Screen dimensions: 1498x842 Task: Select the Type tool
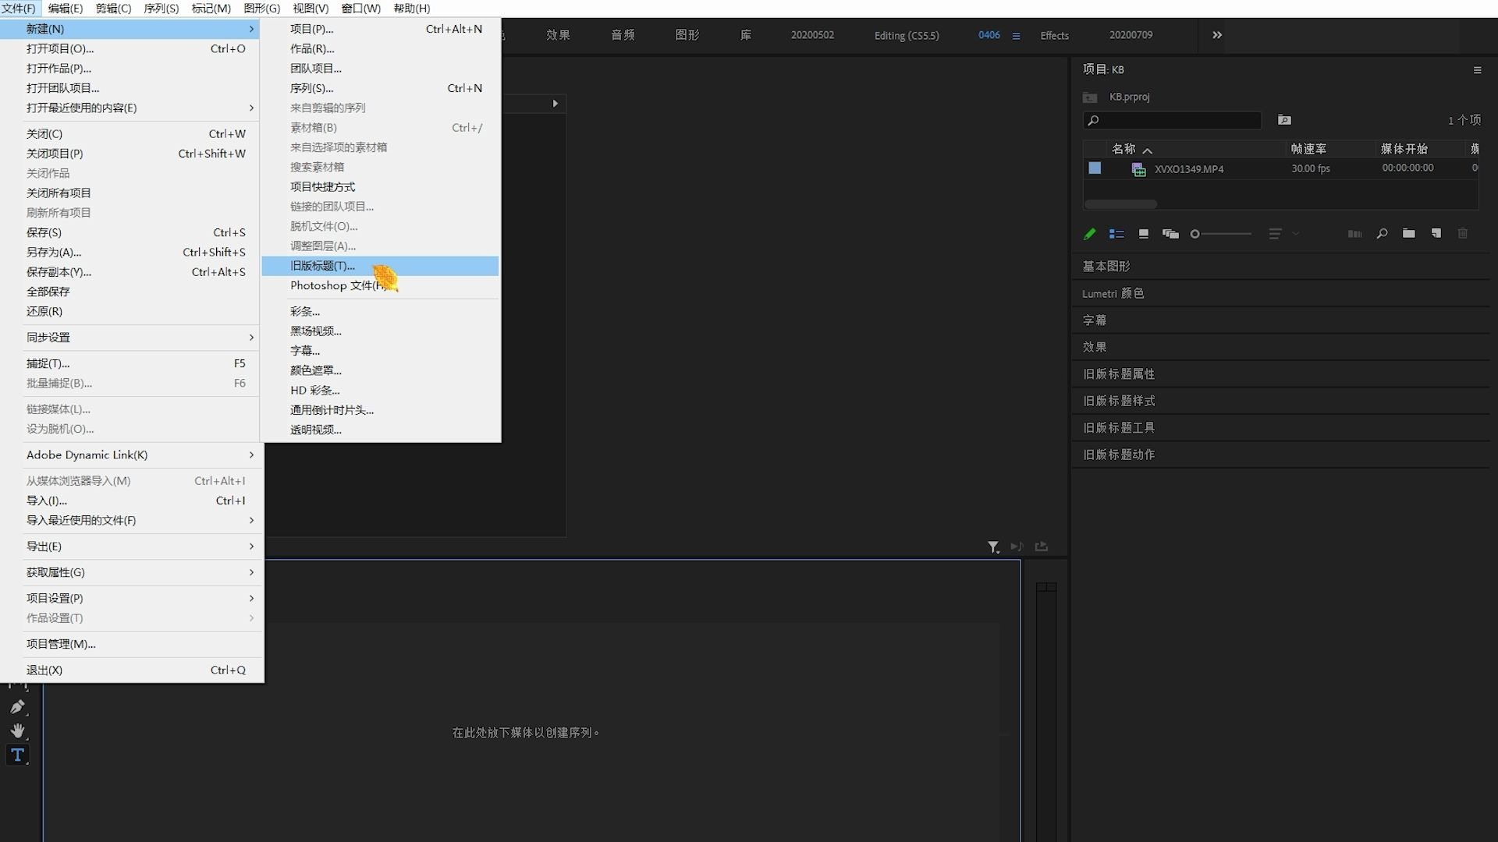(x=17, y=755)
